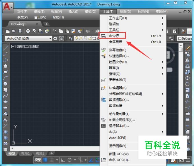
Task: Select the Mirror modify tool
Action: click(x=188, y=60)
